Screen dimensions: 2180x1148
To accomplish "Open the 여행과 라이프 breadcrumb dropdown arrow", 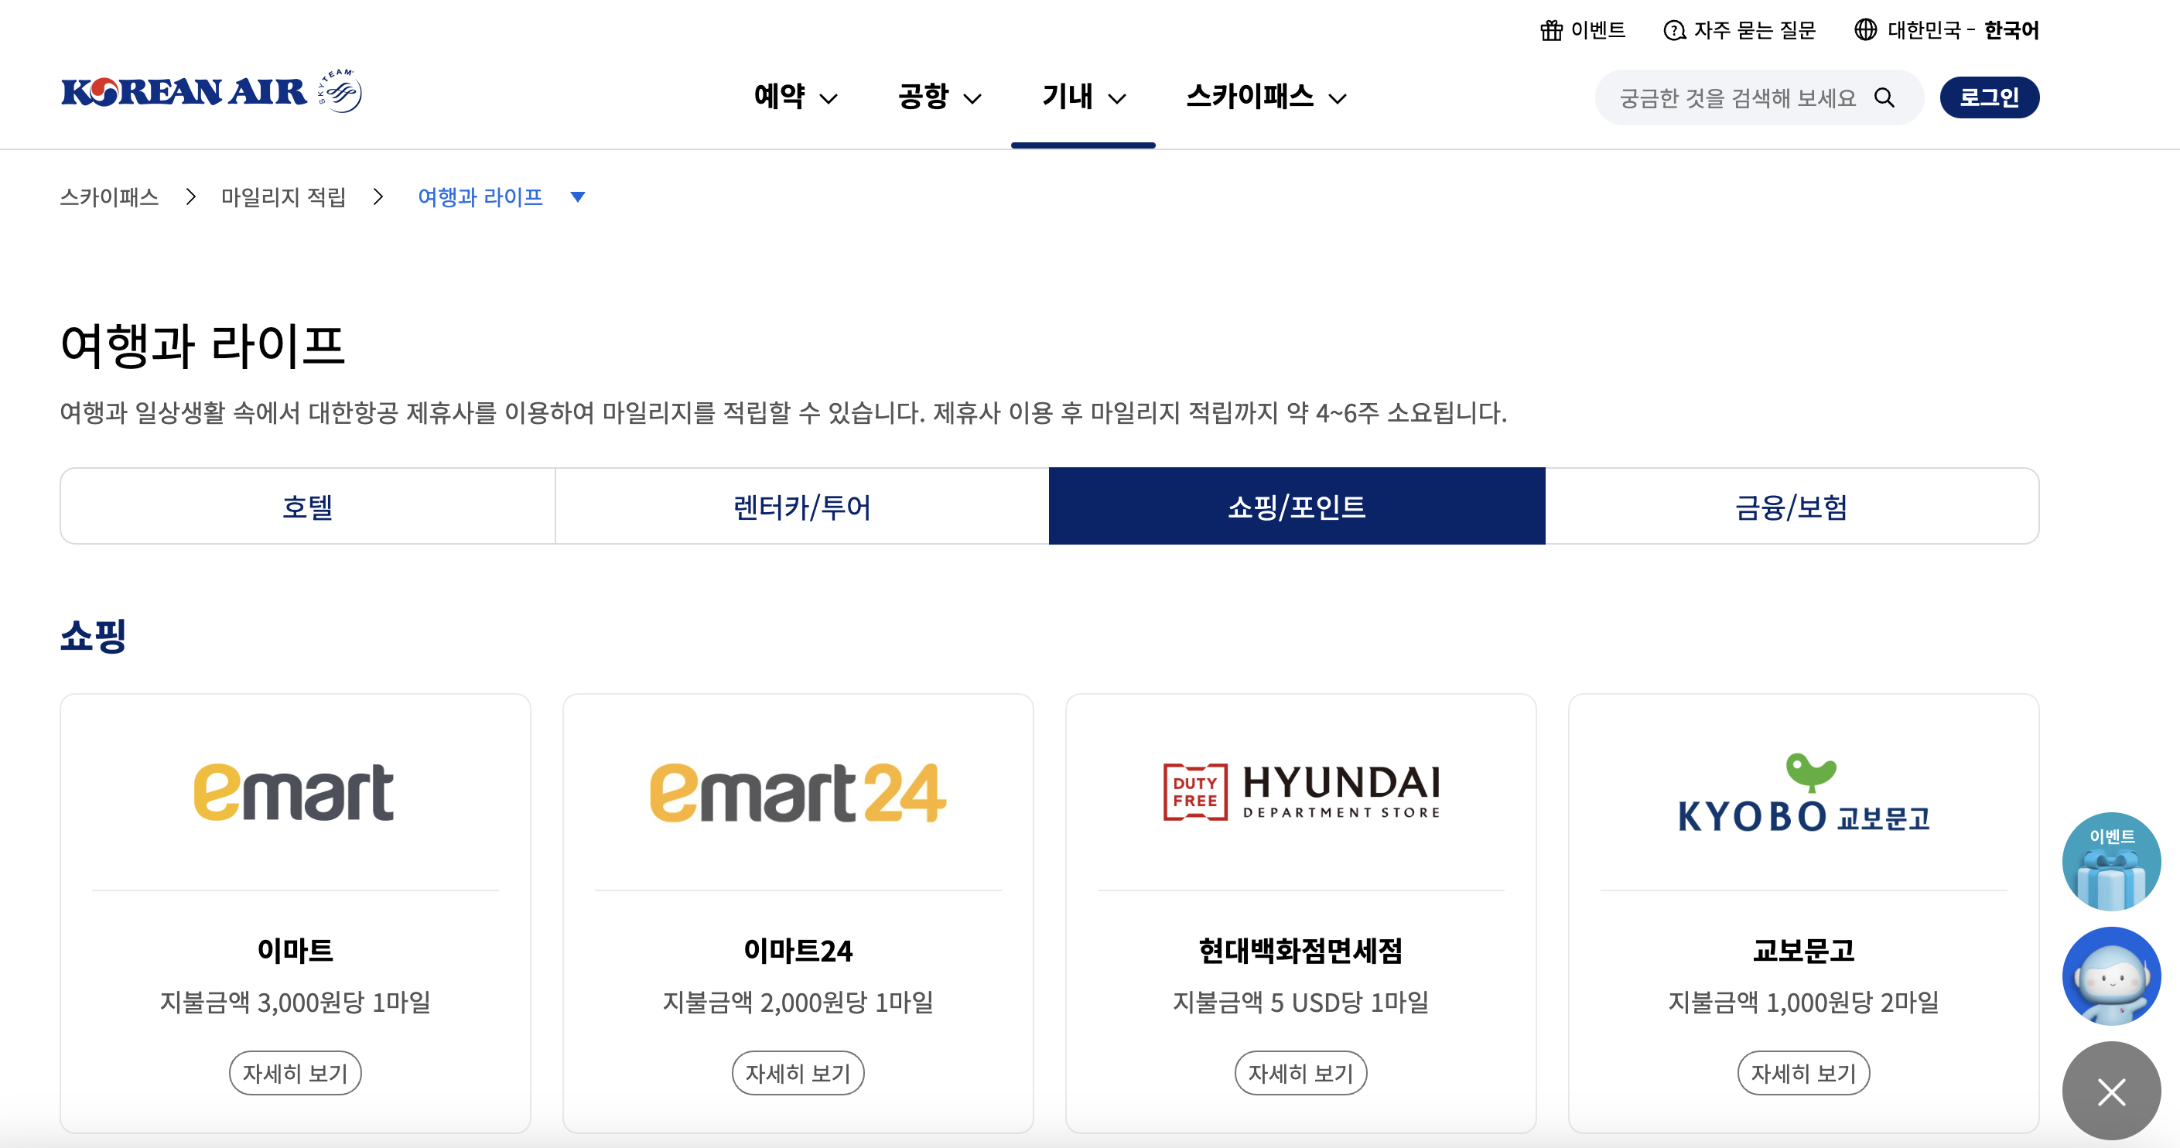I will [578, 197].
